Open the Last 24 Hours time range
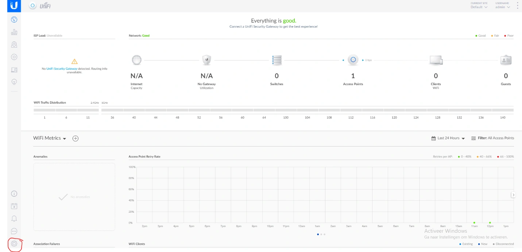522x252 pixels. point(448,138)
